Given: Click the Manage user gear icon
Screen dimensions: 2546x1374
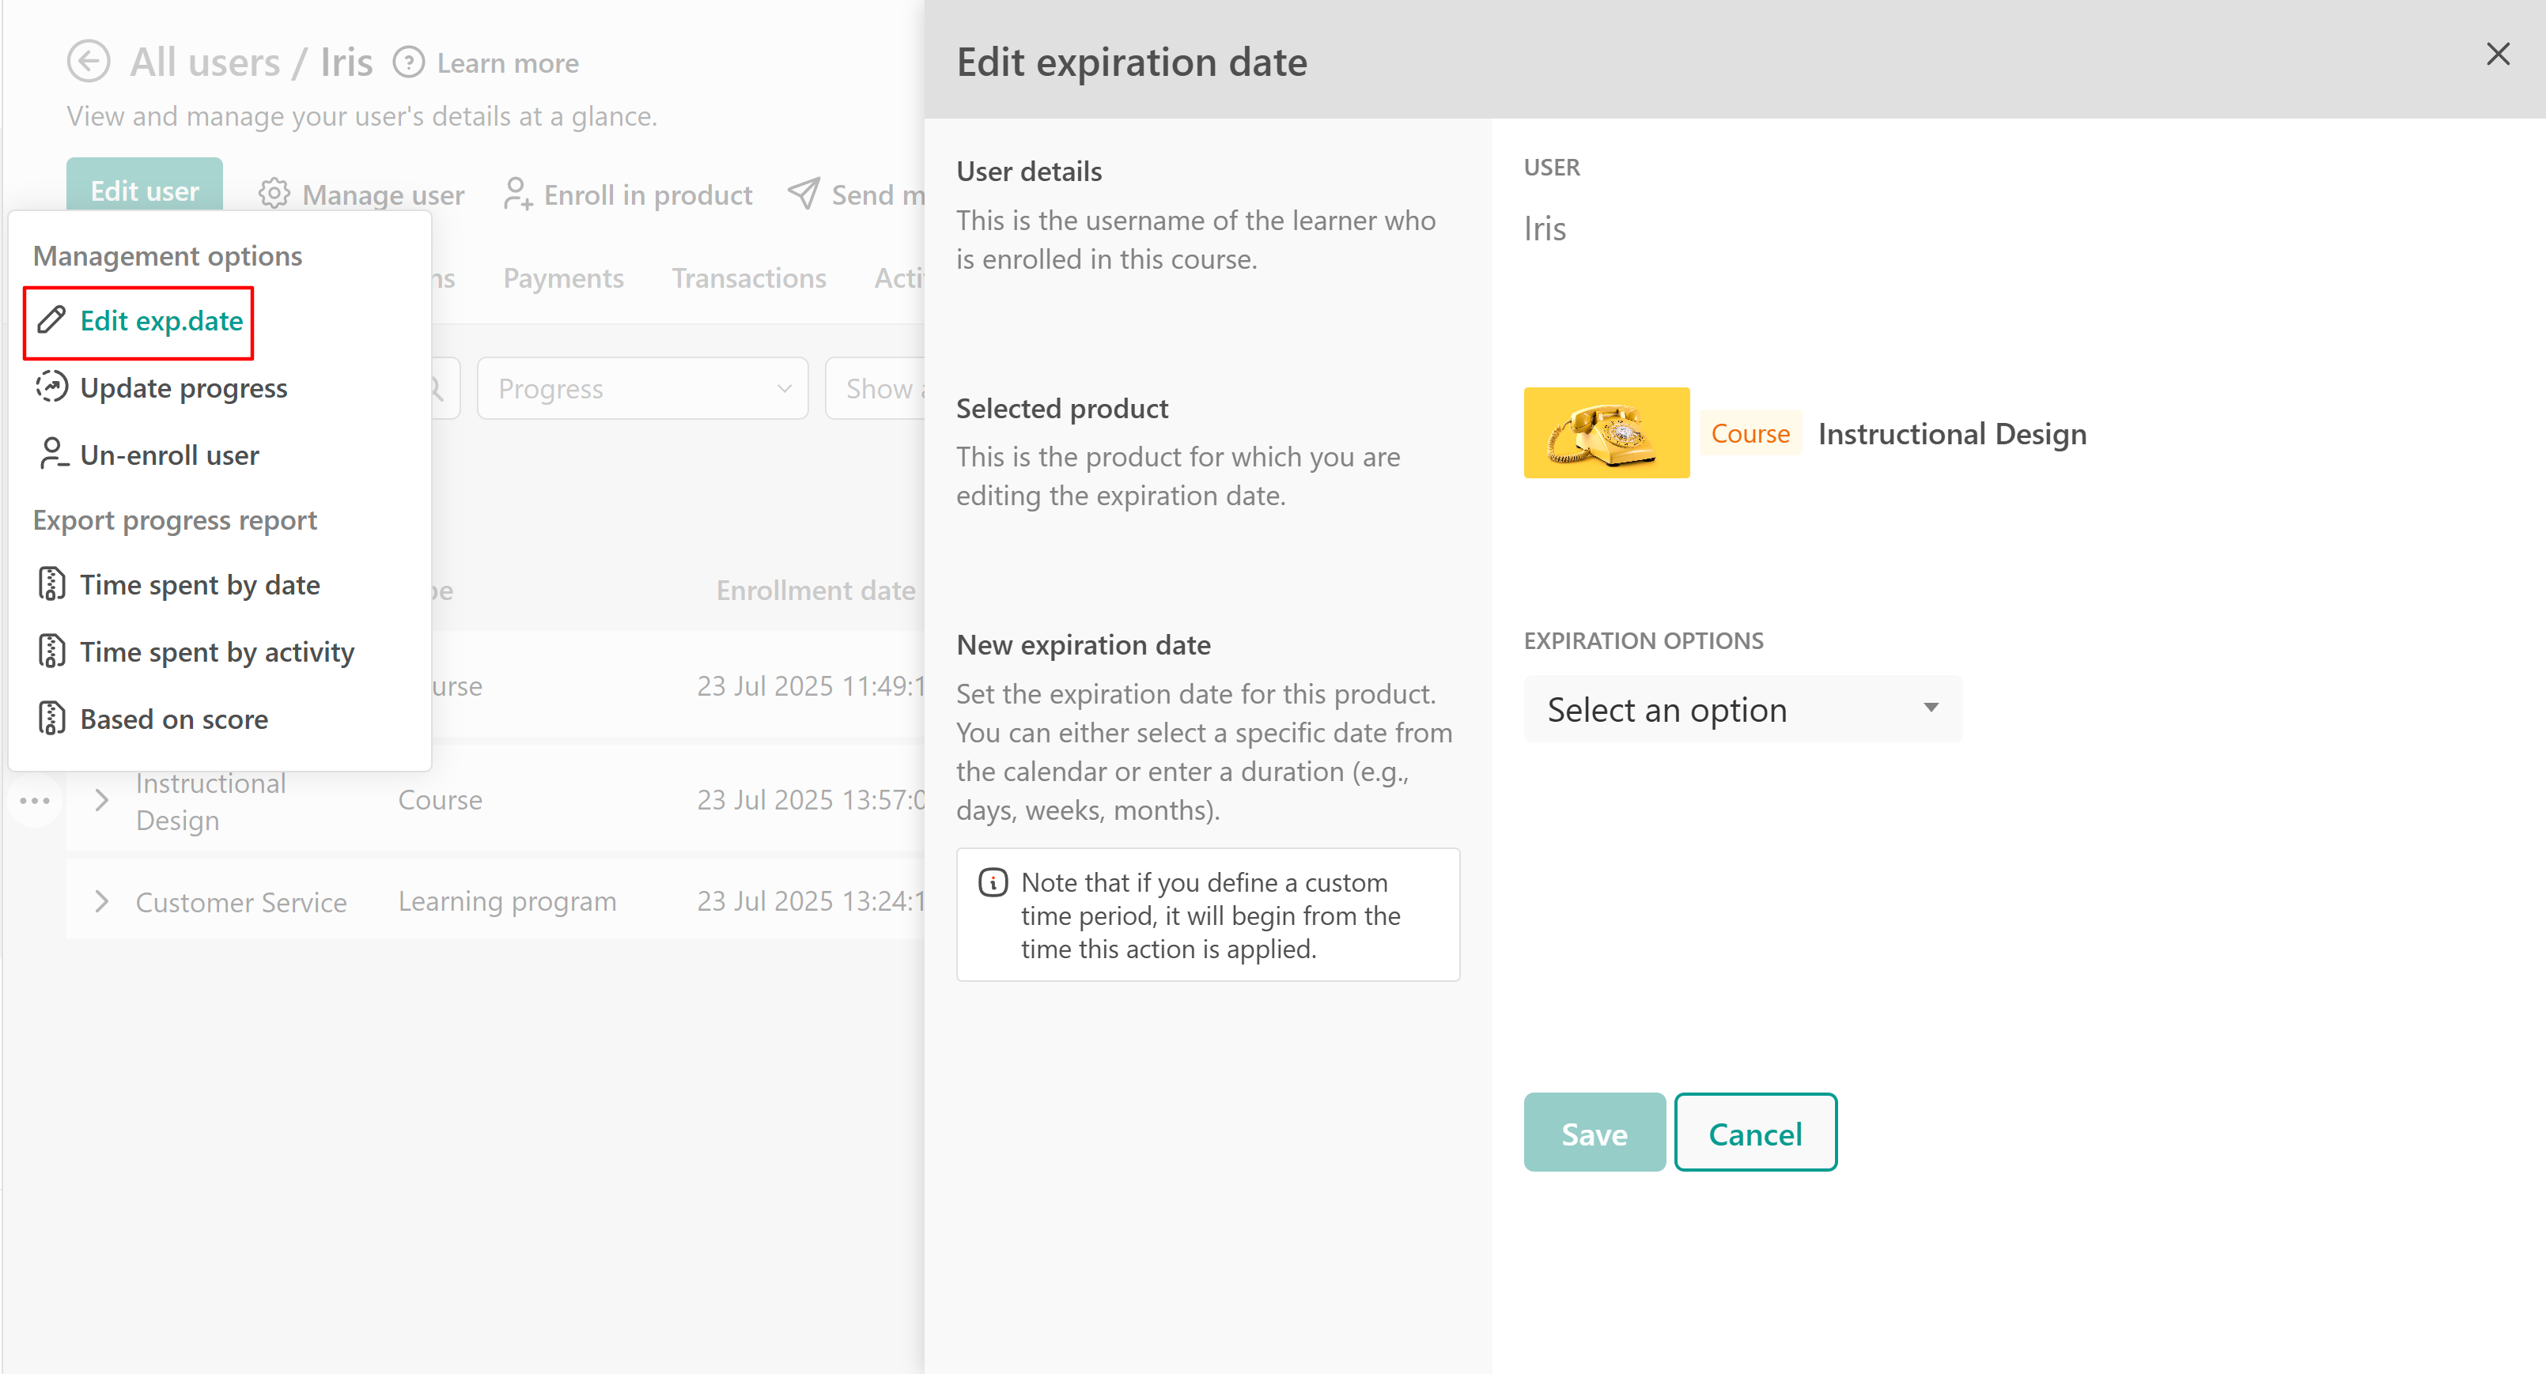Looking at the screenshot, I should tap(274, 194).
